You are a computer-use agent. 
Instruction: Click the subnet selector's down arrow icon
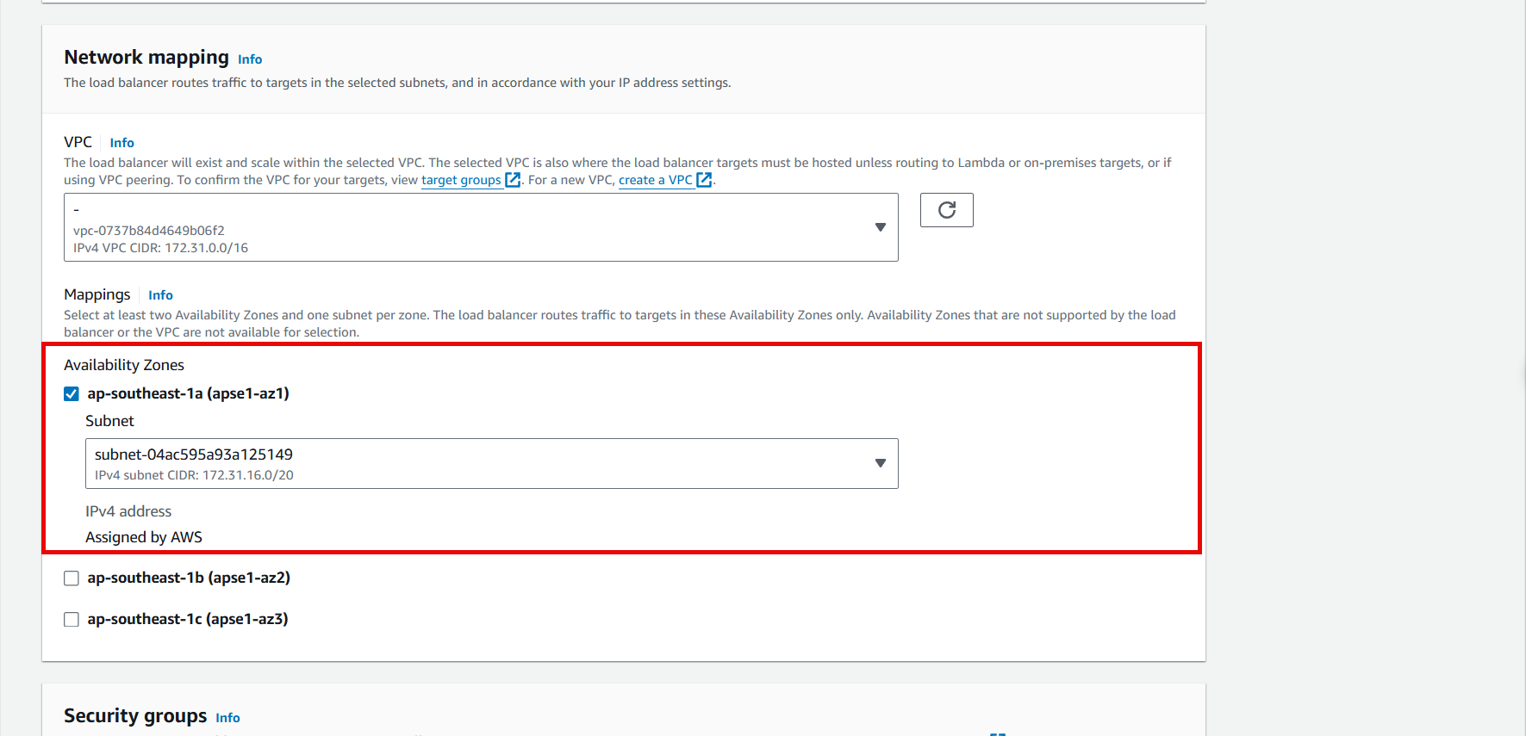tap(880, 463)
